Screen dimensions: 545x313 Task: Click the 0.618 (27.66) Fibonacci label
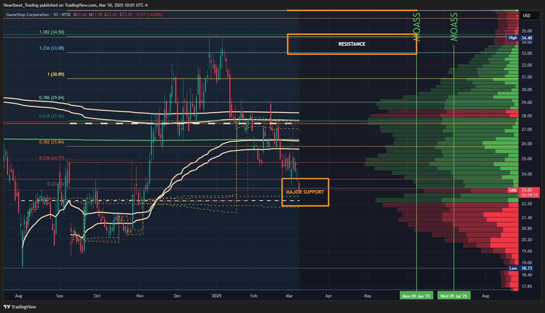(x=52, y=116)
